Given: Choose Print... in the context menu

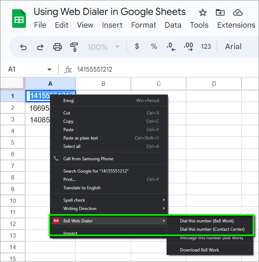Looking at the screenshot, I should coord(109,180).
